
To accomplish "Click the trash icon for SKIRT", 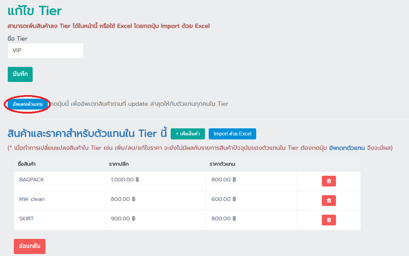I will point(329,220).
